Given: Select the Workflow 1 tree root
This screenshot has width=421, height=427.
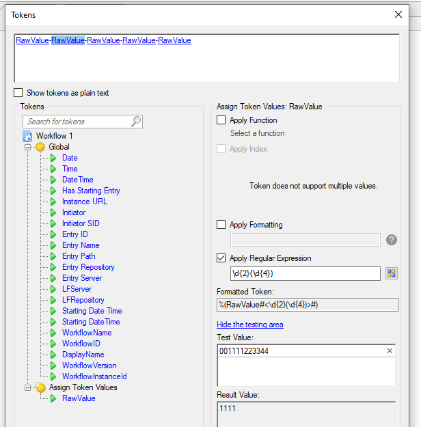Looking at the screenshot, I should 54,136.
